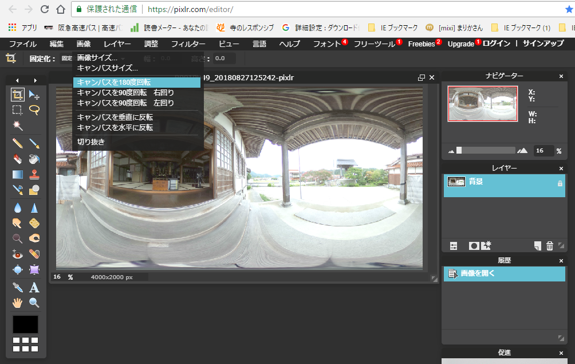The width and height of the screenshot is (575, 364).
Task: Choose キャンバスを水平に反転
Action: (x=115, y=128)
